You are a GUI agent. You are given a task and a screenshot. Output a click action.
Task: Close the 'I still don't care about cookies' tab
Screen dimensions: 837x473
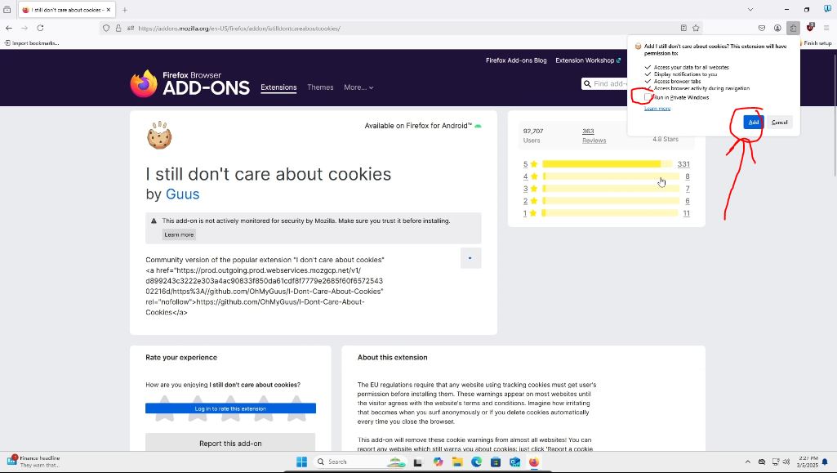click(x=109, y=10)
